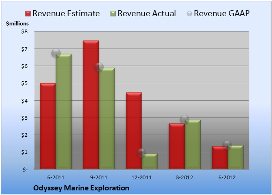Click the '$5' y-axis label

tap(24, 83)
